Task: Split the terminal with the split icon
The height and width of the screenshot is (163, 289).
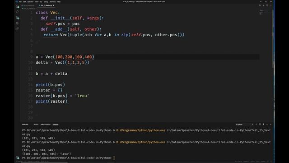Action: (260, 125)
